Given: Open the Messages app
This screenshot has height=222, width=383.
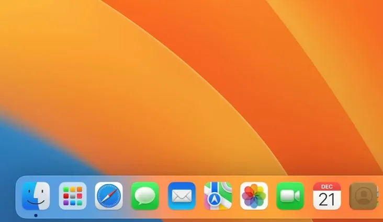Looking at the screenshot, I should [145, 196].
